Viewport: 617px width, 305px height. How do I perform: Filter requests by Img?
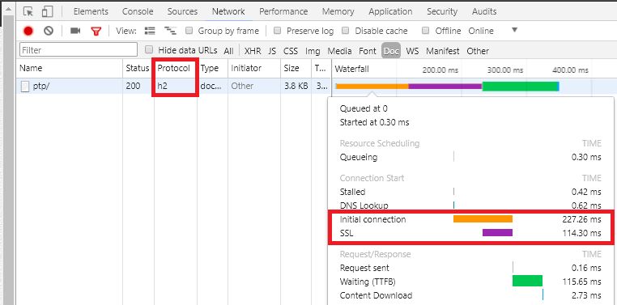coord(313,51)
